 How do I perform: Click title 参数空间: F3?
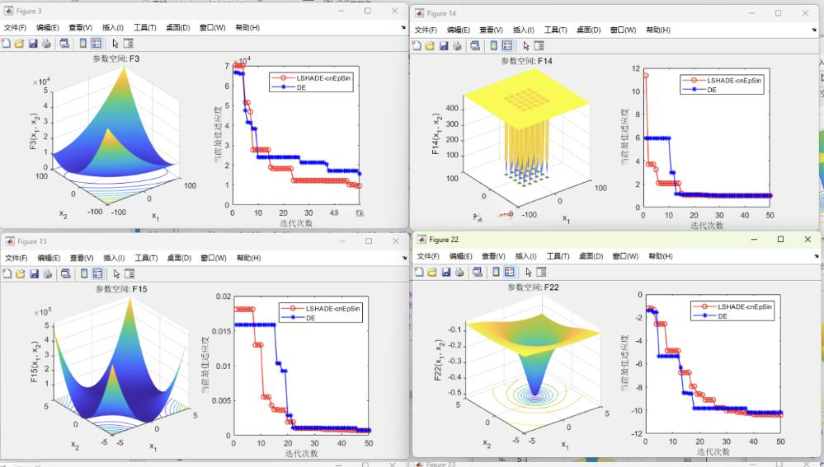pos(116,58)
